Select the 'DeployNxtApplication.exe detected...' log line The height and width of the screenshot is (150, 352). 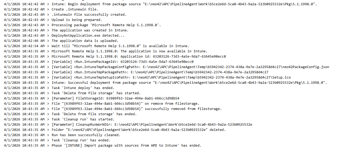click(x=88, y=36)
